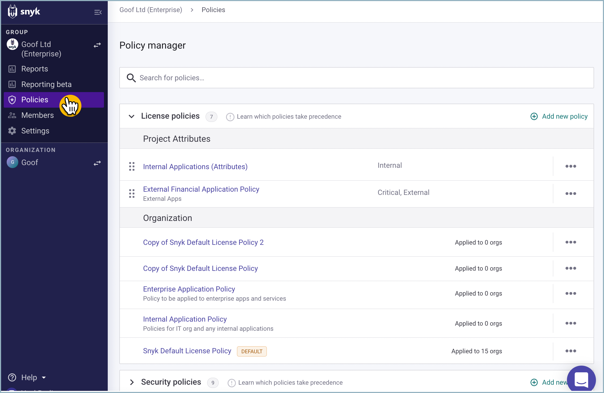The width and height of the screenshot is (604, 393).
Task: Open Internal Applications (Attributes) policy
Action: [x=195, y=167]
